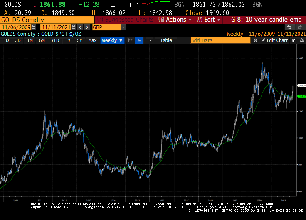Open Suggested Charts menu

point(126,20)
